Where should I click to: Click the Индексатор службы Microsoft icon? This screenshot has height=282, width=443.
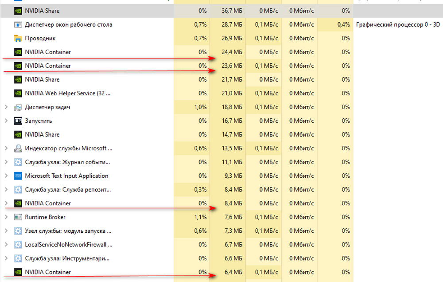[x=18, y=148]
